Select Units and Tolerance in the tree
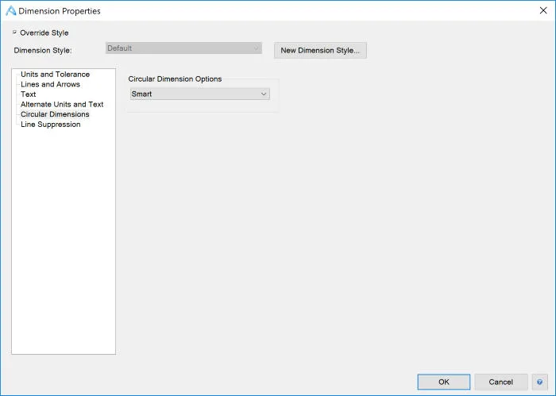This screenshot has height=396, width=556. 56,75
